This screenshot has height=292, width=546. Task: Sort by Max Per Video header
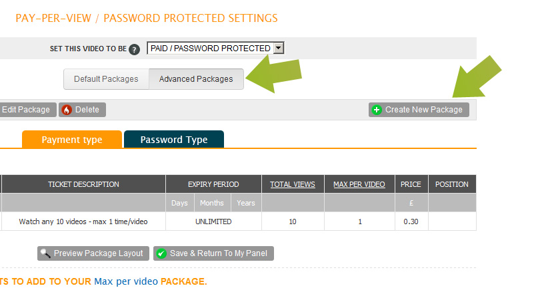[x=360, y=184]
